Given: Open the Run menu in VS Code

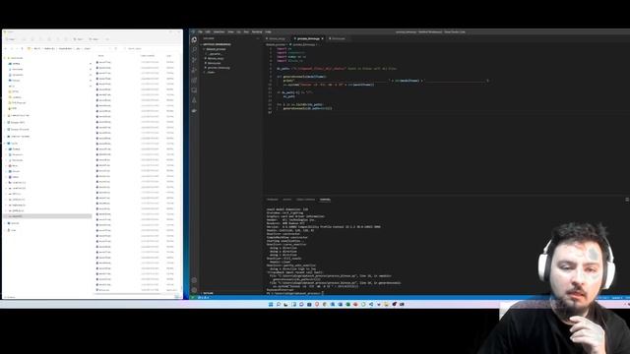Looking at the screenshot, I should coord(246,31).
